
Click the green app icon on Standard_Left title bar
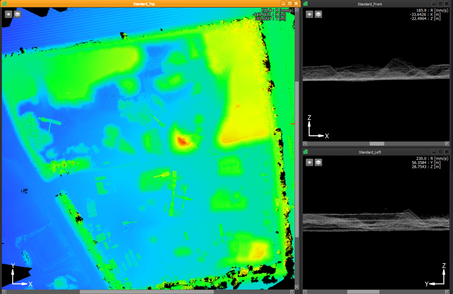click(305, 152)
